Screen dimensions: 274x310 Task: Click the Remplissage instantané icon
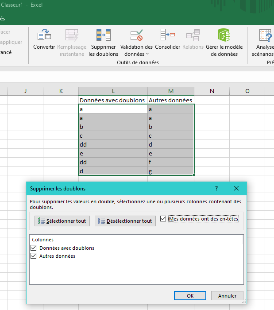72,35
